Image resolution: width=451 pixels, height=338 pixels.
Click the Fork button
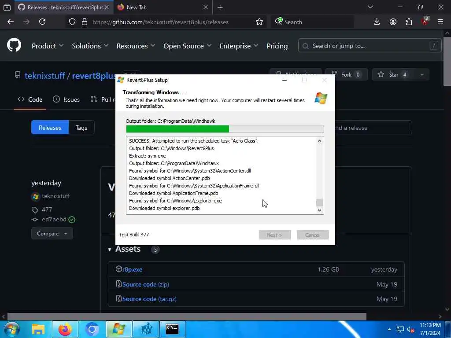pos(346,75)
